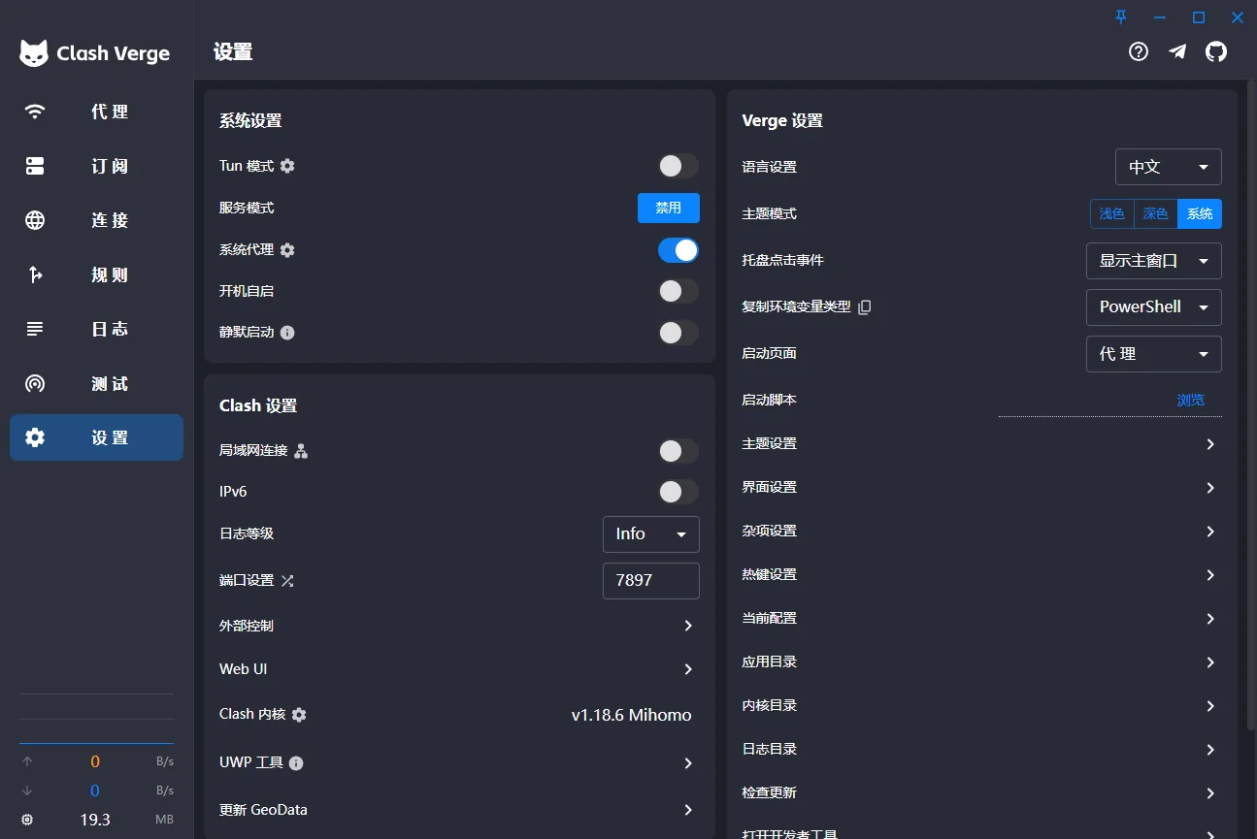Turn off the 系统代理 switch
Viewport: 1257px width, 839px height.
[678, 250]
